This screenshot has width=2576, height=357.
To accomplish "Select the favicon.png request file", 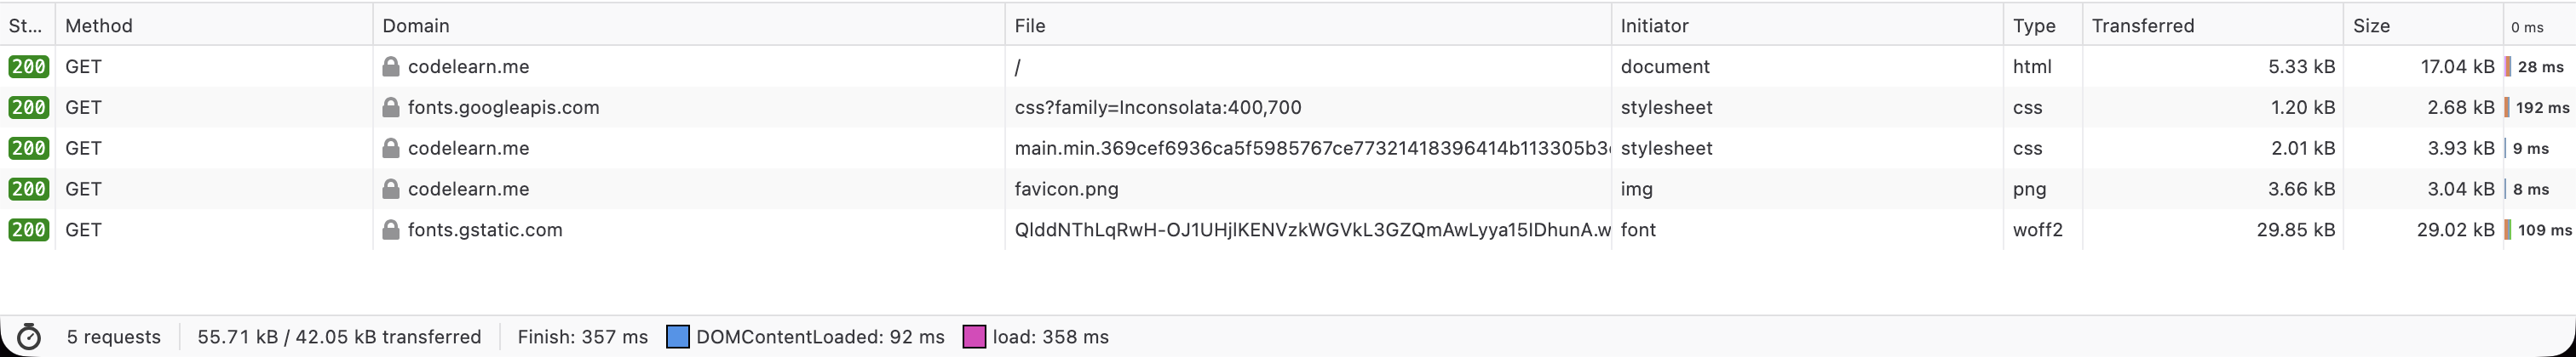I will [1066, 190].
